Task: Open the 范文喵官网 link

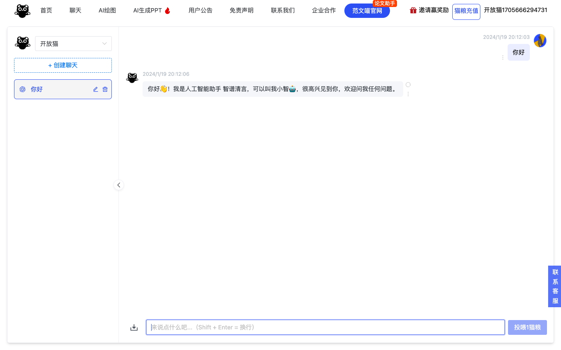Action: click(367, 11)
